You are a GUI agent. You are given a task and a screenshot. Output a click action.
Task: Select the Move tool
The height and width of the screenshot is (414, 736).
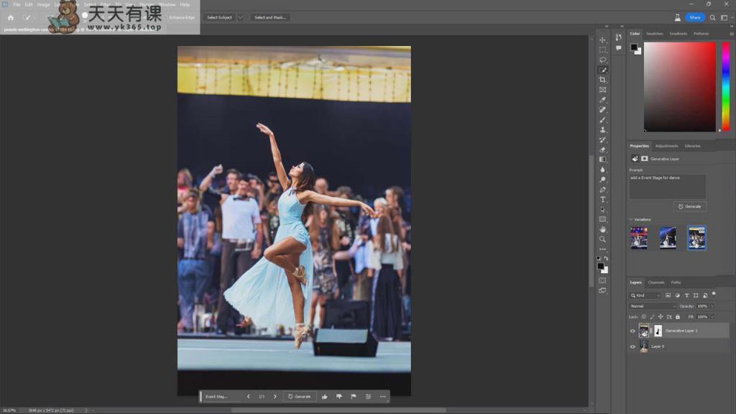(603, 40)
